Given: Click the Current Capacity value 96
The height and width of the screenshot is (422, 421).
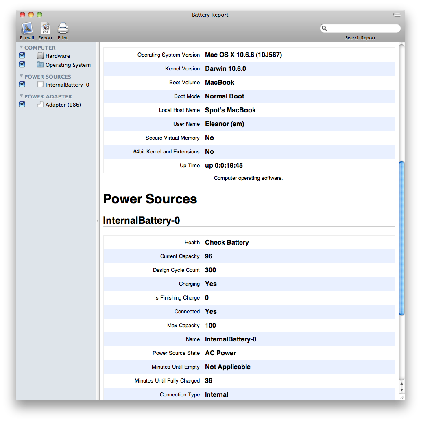Looking at the screenshot, I should tap(209, 256).
